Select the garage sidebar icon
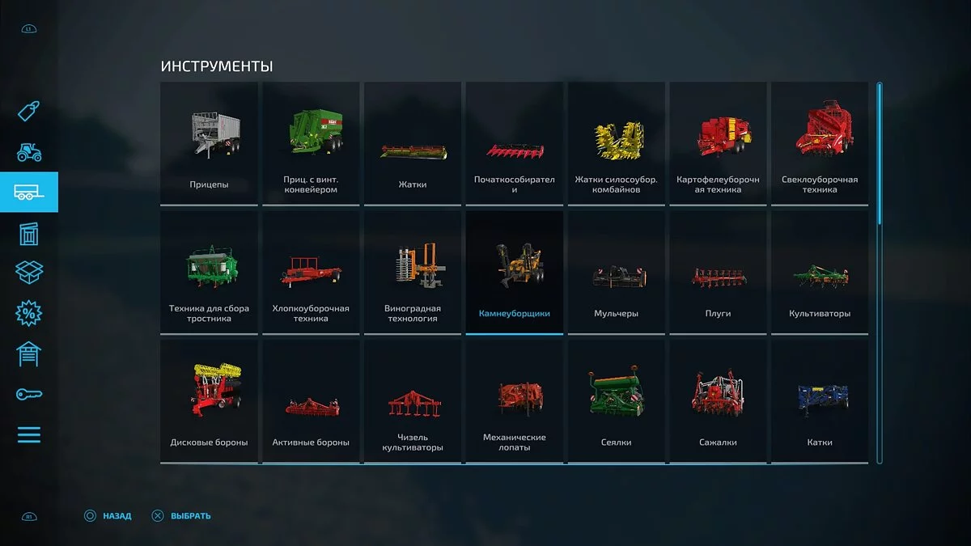Image resolution: width=971 pixels, height=546 pixels. coord(29,354)
